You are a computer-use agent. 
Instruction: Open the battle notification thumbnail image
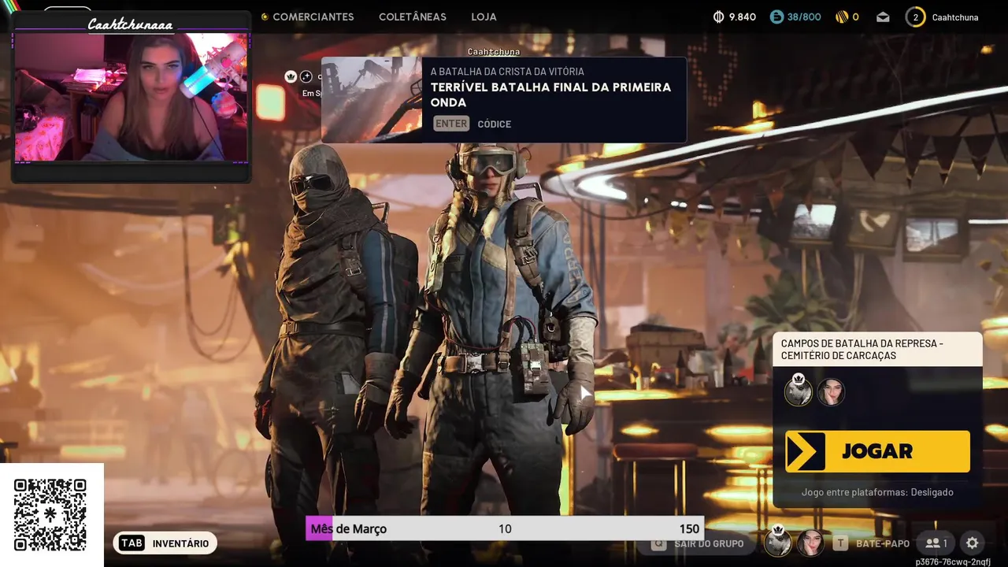click(372, 100)
